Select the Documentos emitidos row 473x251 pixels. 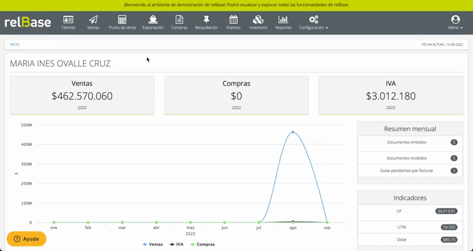click(410, 143)
